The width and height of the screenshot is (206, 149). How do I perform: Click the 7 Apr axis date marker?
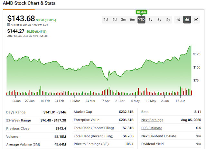(106, 101)
